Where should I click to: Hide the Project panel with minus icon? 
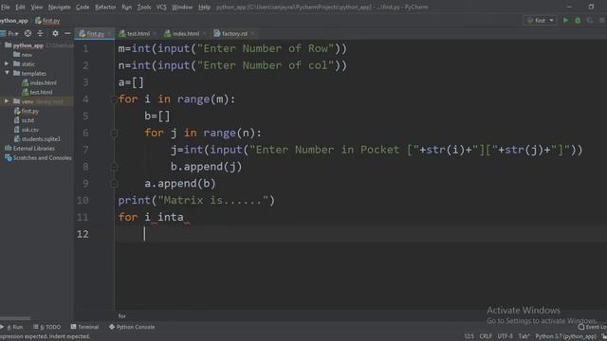[67, 34]
